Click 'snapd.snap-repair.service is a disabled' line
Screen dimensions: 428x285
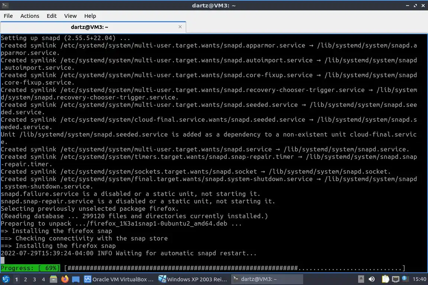(138, 201)
